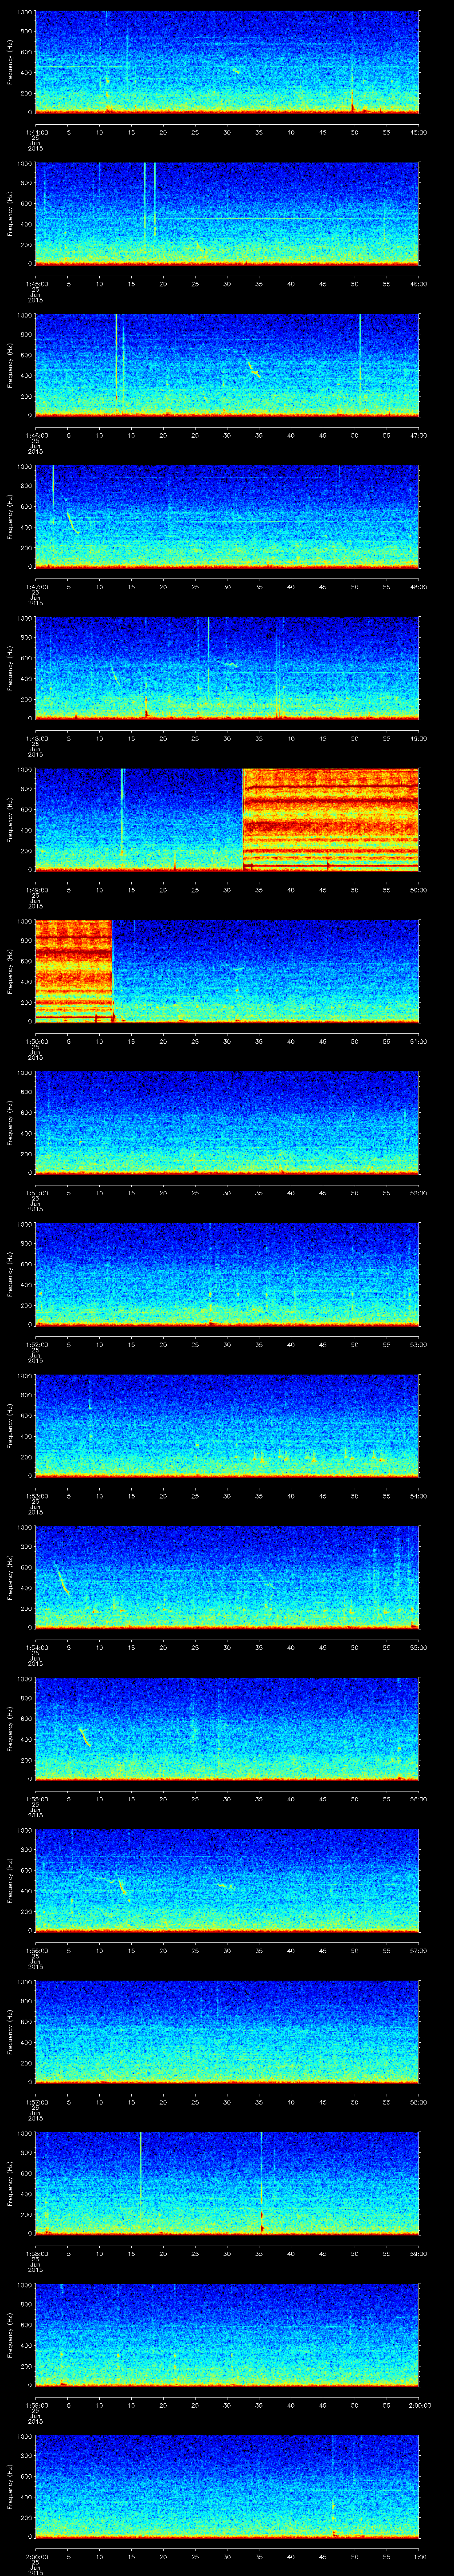Click the 1:44:00 start time label
This screenshot has height=2576, width=454.
[36, 132]
